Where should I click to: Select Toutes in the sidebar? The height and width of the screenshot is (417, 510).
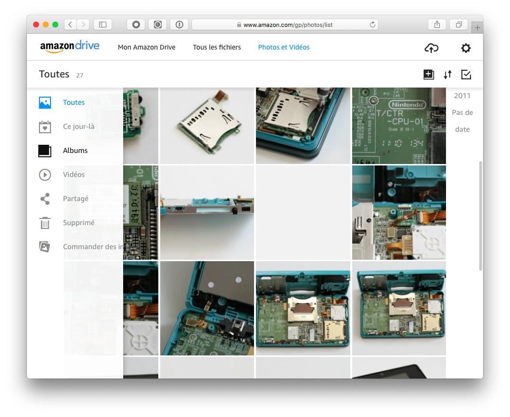74,102
